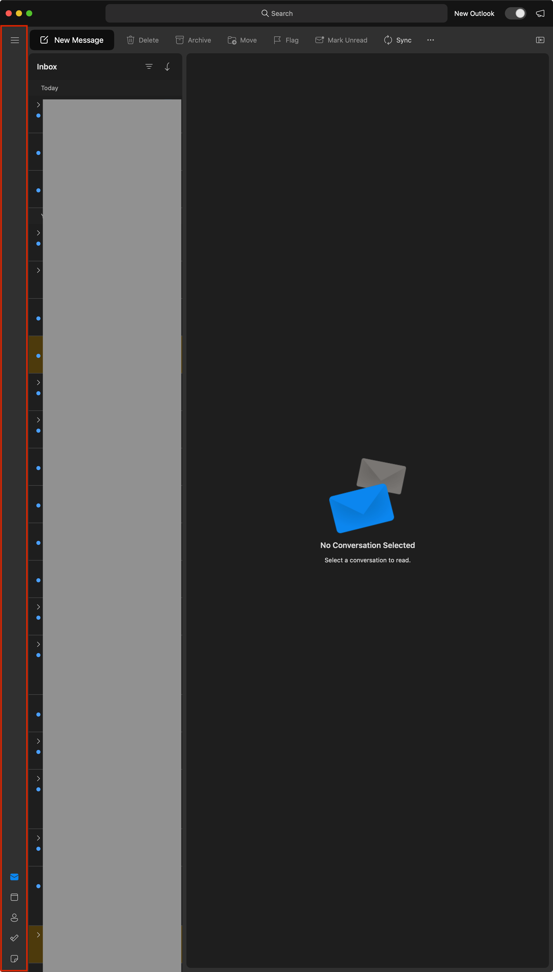Open the feedback megaphone icon
This screenshot has width=553, height=972.
pos(540,14)
